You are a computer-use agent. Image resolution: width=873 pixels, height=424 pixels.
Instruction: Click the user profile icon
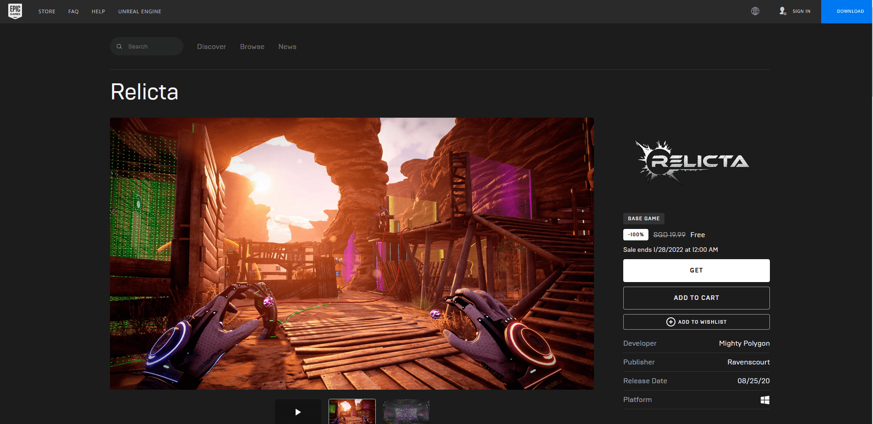coord(783,11)
